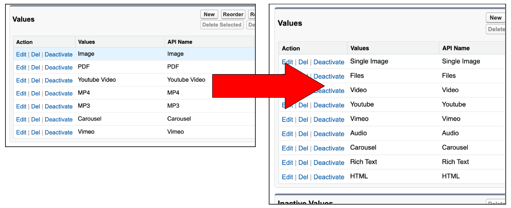Screen dimensions: 511x208
Task: Edit the HTML value
Action: pyautogui.click(x=287, y=177)
